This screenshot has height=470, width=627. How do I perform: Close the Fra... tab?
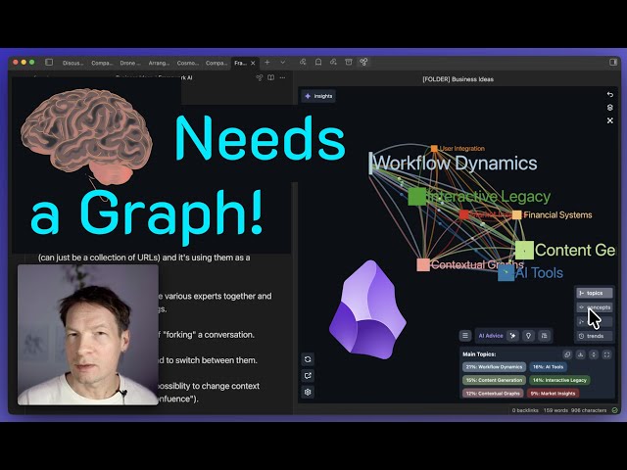coord(253,63)
